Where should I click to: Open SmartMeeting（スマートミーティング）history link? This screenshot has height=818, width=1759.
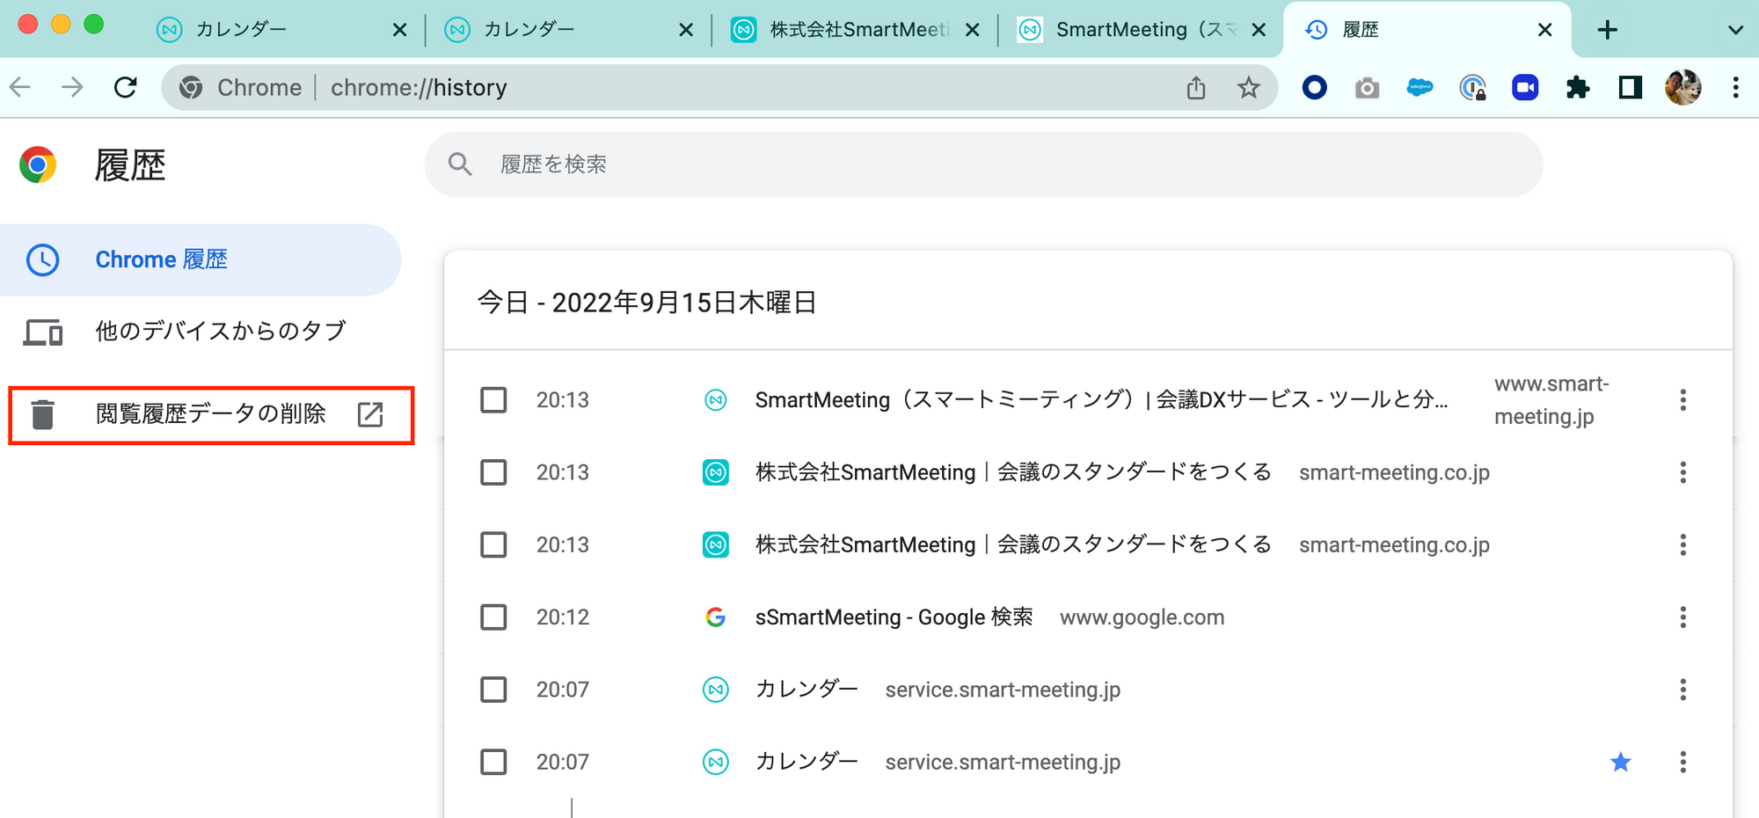1101,400
